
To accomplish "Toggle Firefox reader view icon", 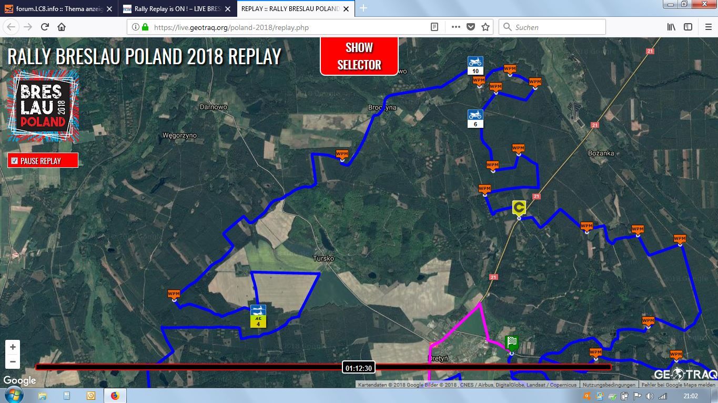I will (x=434, y=27).
